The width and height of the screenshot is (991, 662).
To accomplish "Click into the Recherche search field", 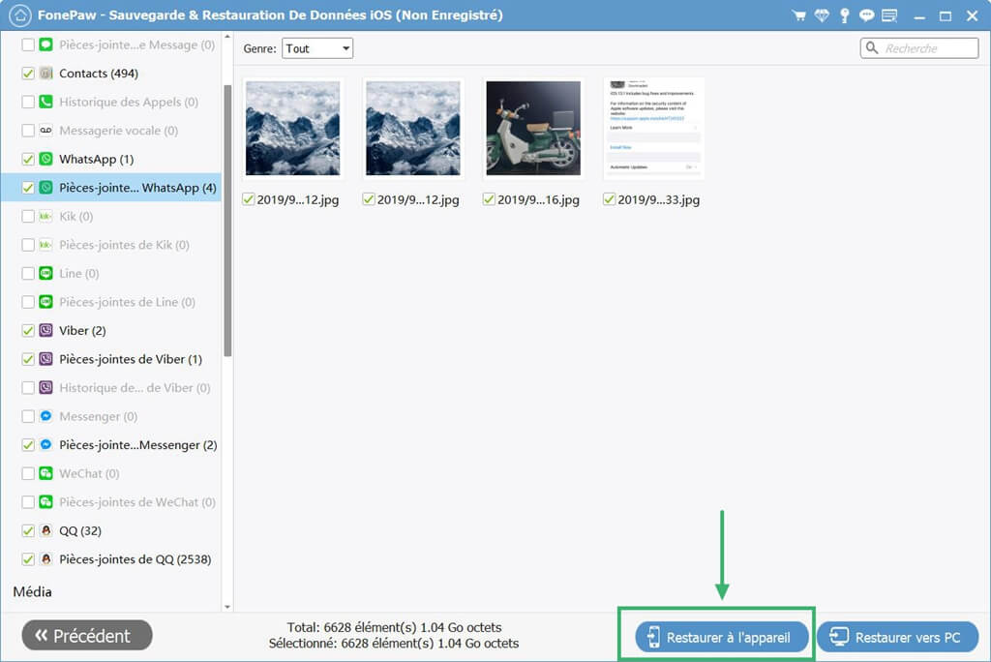I will (x=919, y=48).
